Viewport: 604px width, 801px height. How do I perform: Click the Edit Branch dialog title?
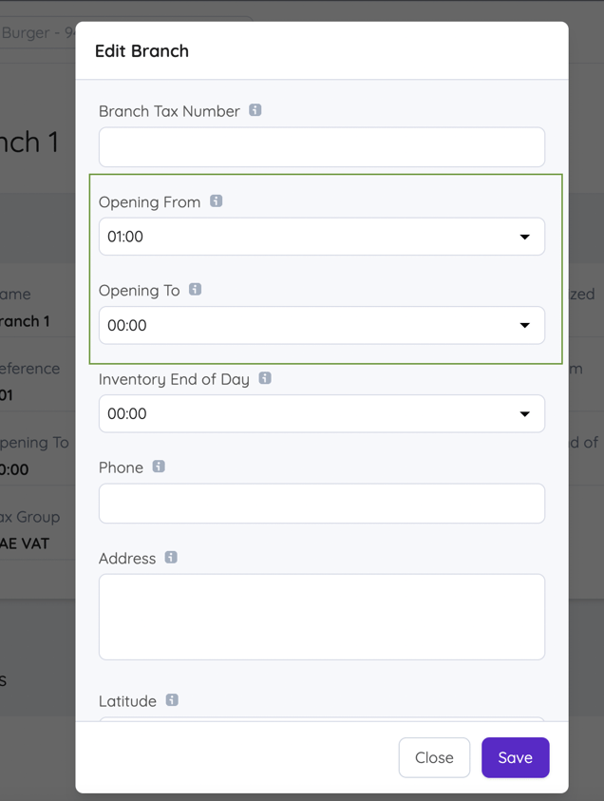(x=140, y=51)
